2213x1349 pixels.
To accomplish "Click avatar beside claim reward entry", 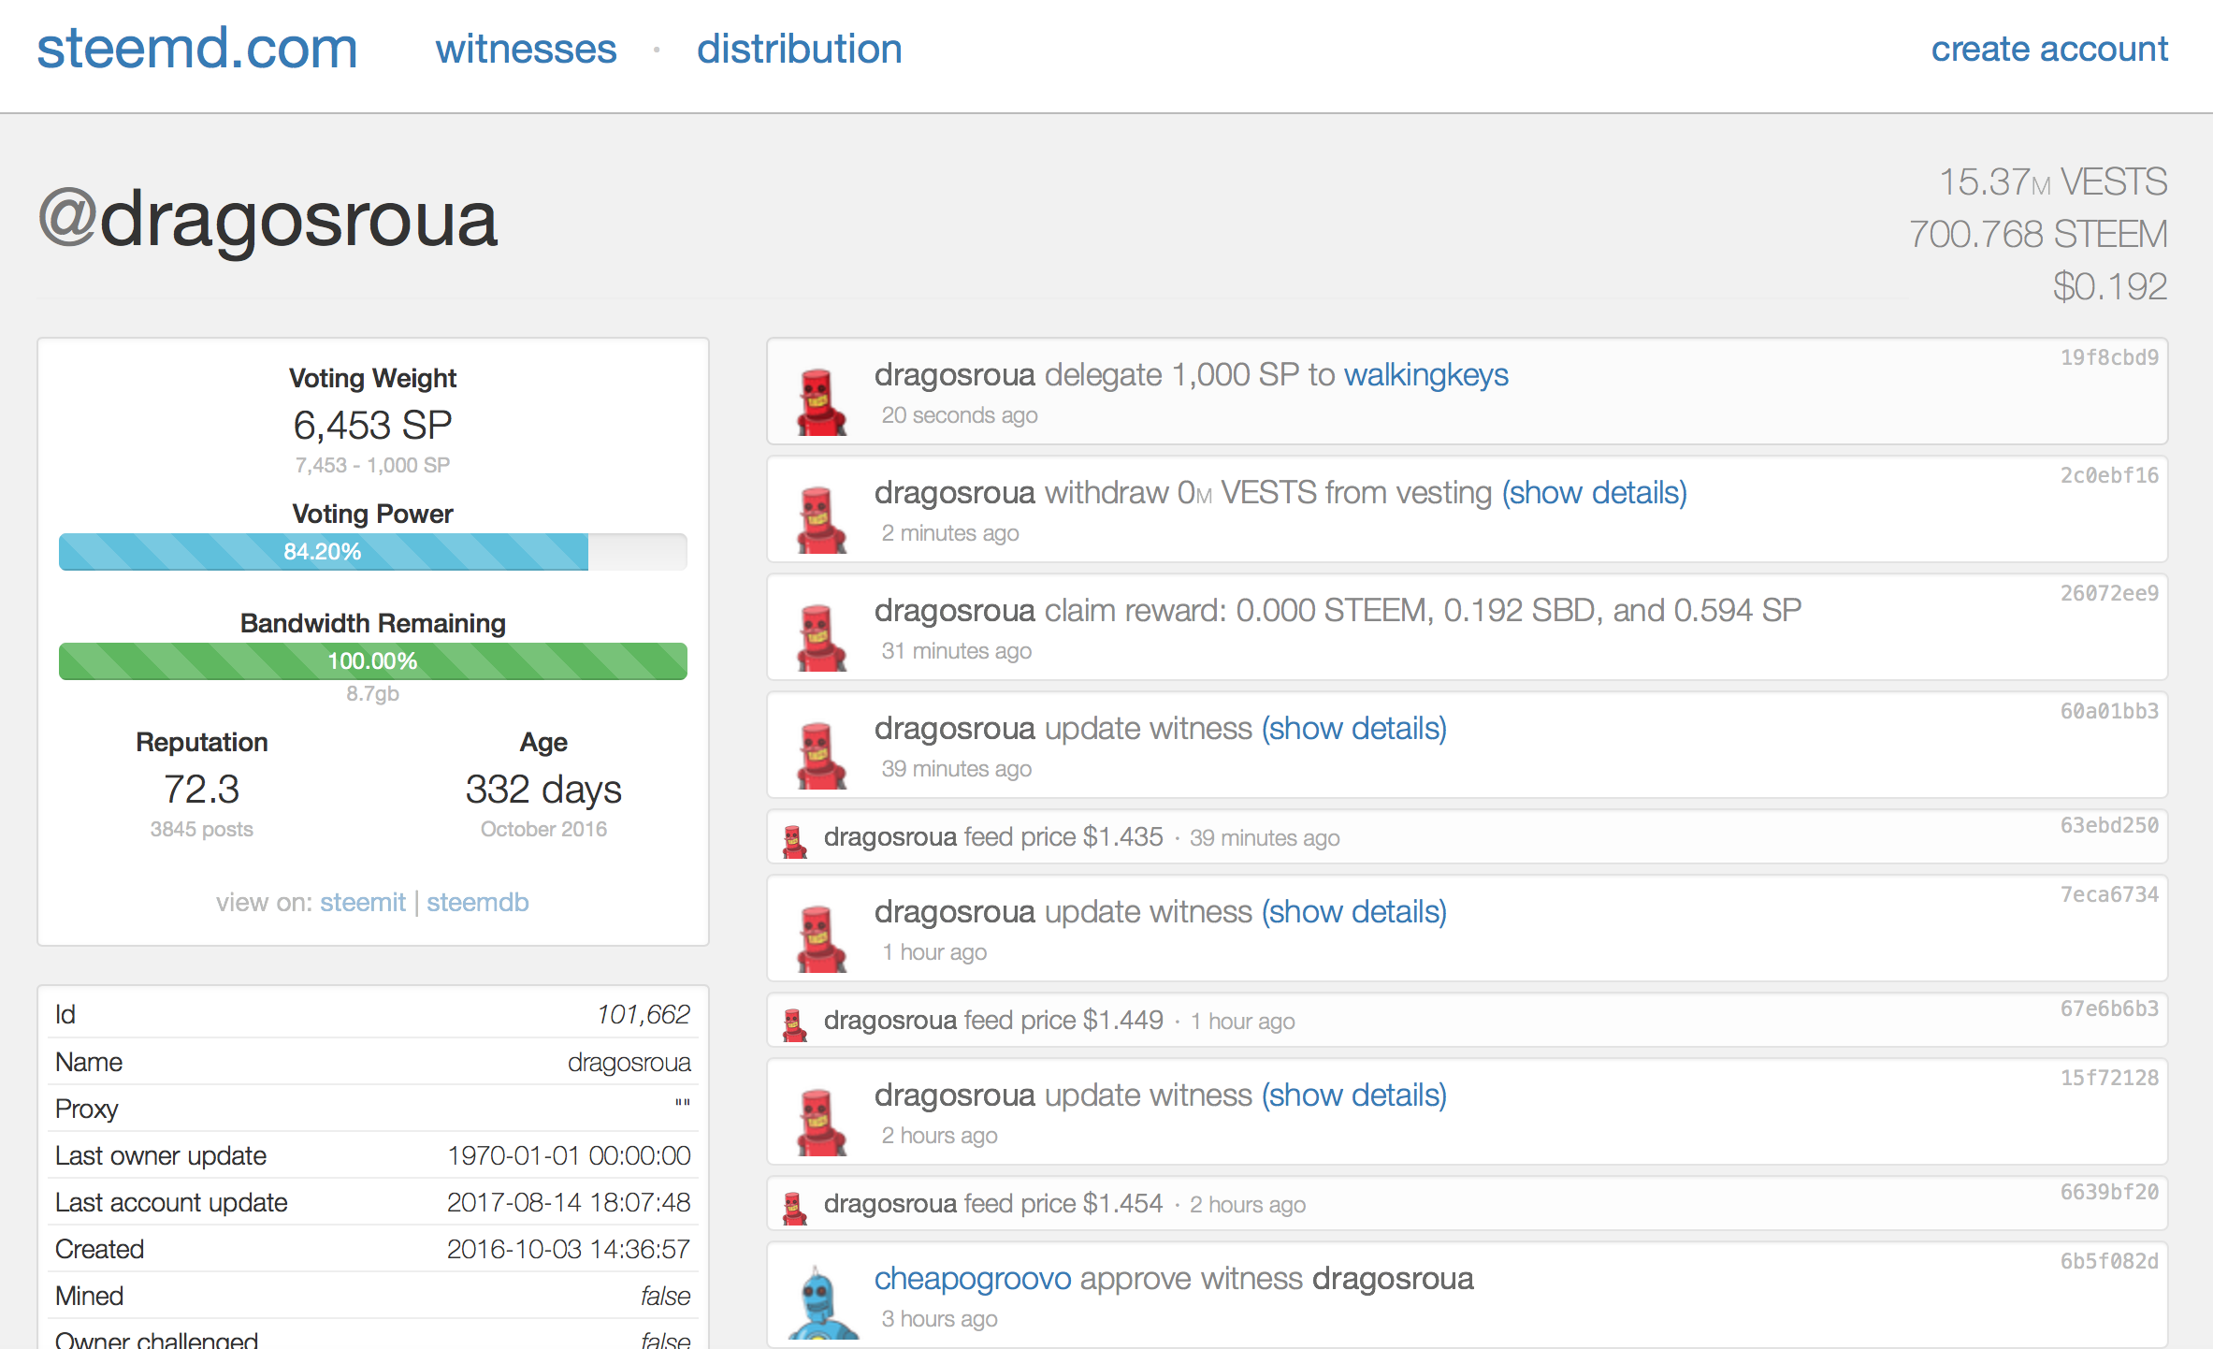I will (820, 637).
